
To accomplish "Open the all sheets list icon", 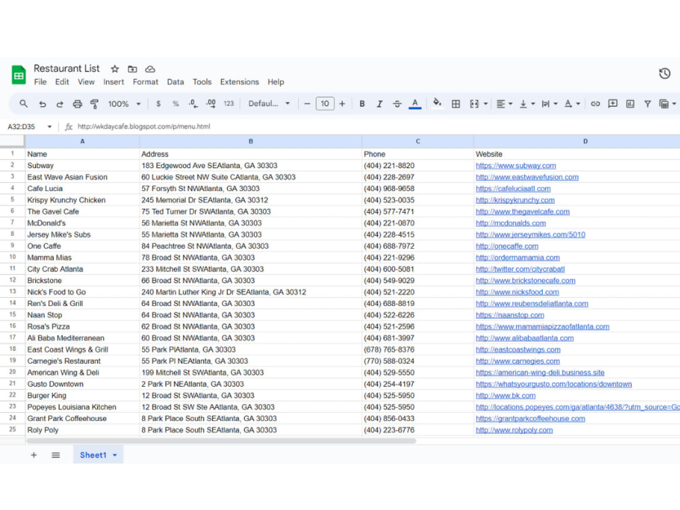I will pyautogui.click(x=56, y=455).
